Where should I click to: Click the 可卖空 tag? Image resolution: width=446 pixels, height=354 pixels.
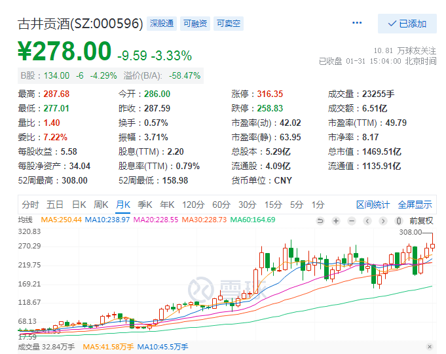[x=229, y=24]
